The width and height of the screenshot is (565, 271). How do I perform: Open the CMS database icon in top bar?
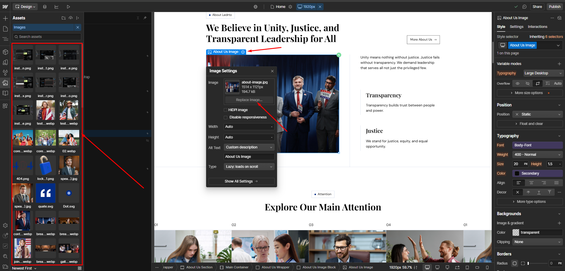click(45, 7)
